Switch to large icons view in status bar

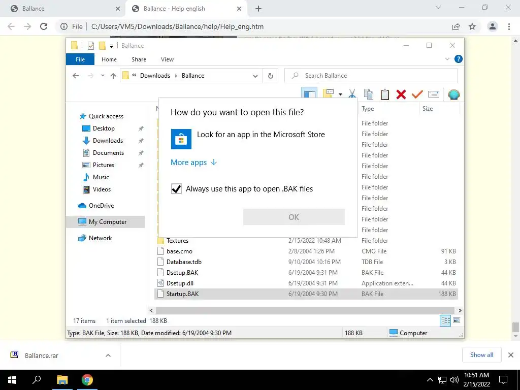tap(457, 320)
